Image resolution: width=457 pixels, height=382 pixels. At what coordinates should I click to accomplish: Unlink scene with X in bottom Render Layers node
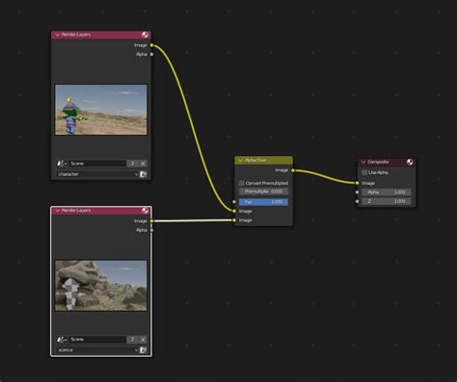tap(144, 340)
